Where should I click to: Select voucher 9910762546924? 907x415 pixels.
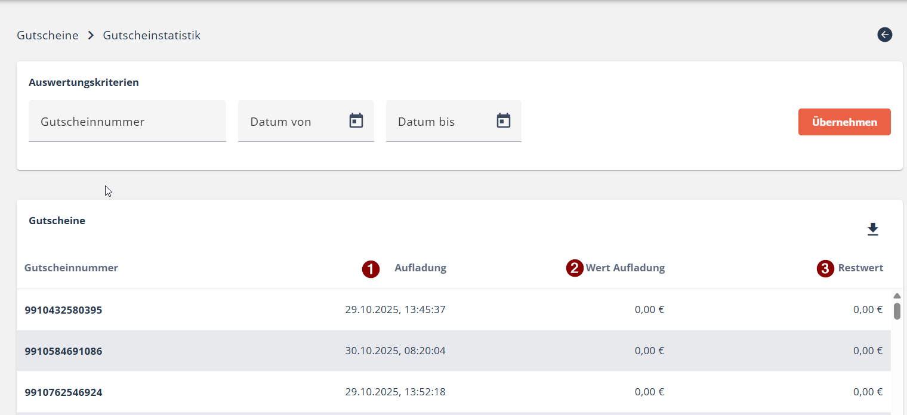pyautogui.click(x=63, y=392)
